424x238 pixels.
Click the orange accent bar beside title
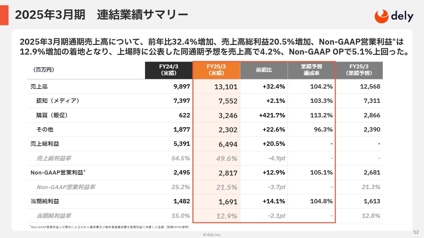tap(4, 15)
